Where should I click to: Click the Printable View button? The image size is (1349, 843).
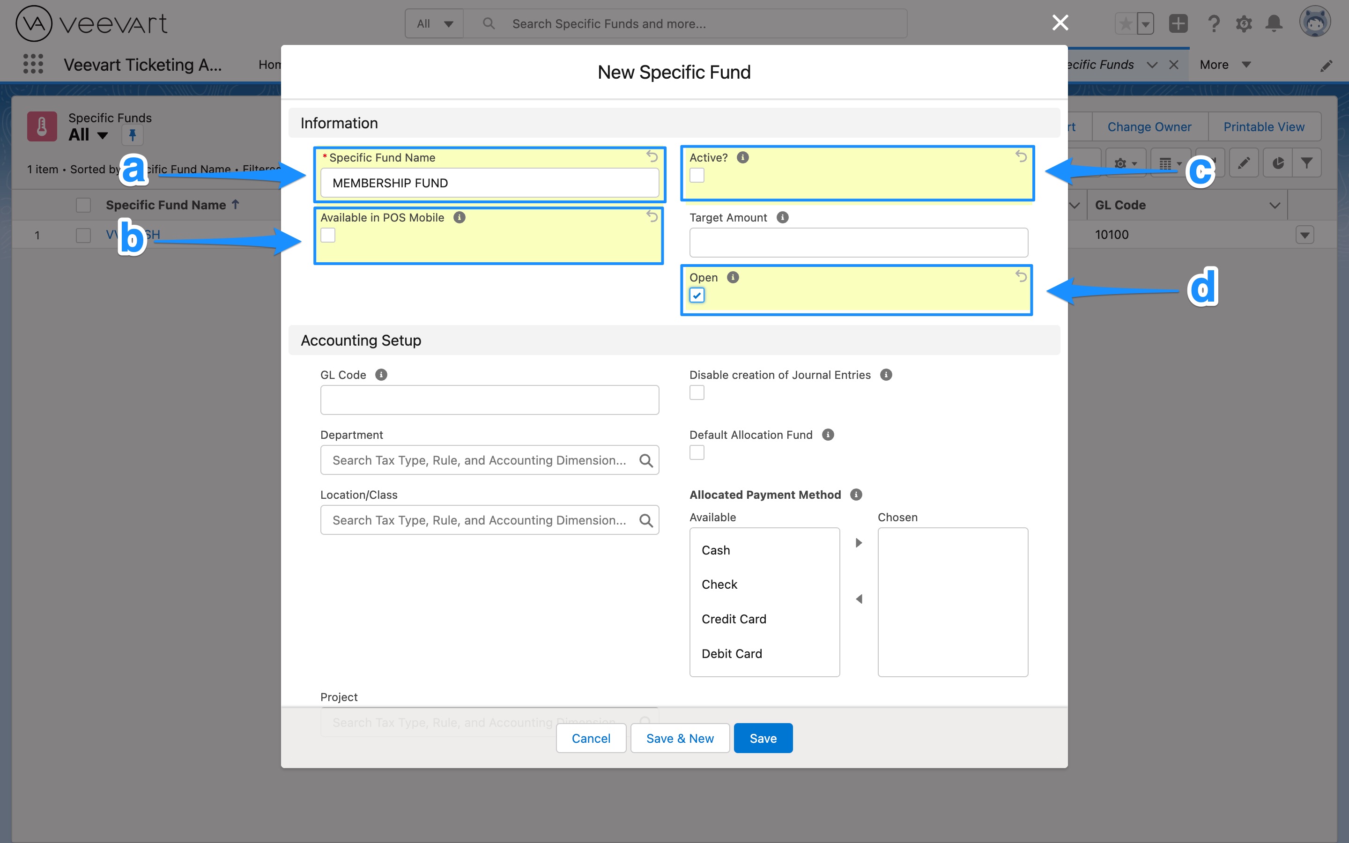[1263, 126]
